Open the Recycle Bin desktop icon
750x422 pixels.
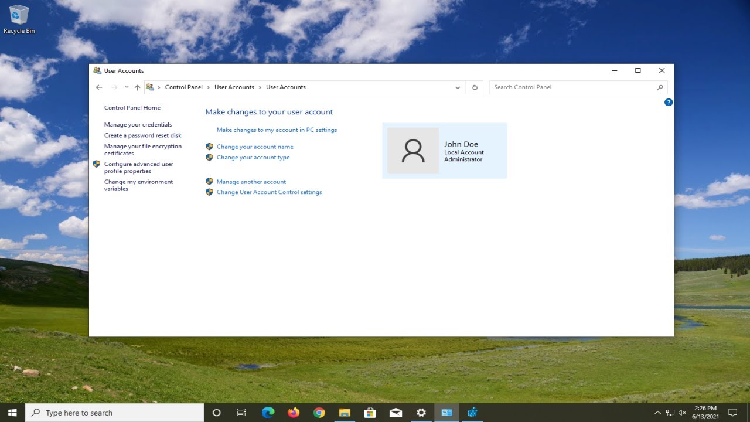(x=19, y=19)
